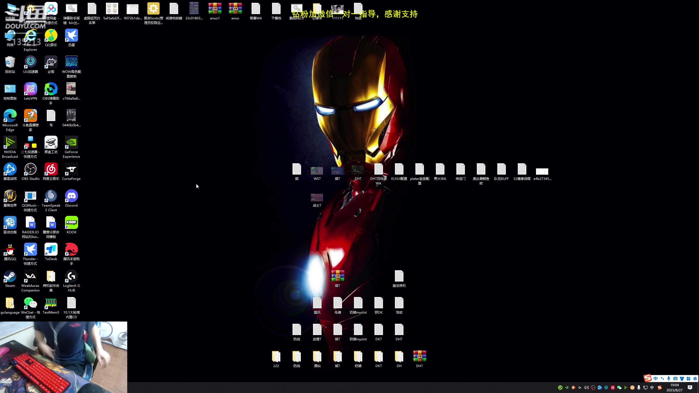Open the Steam desktop shortcut
Image resolution: width=699 pixels, height=393 pixels.
click(10, 279)
